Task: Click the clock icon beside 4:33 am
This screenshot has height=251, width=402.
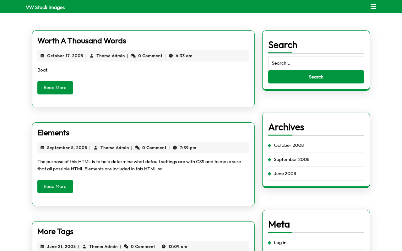Action: pyautogui.click(x=171, y=56)
